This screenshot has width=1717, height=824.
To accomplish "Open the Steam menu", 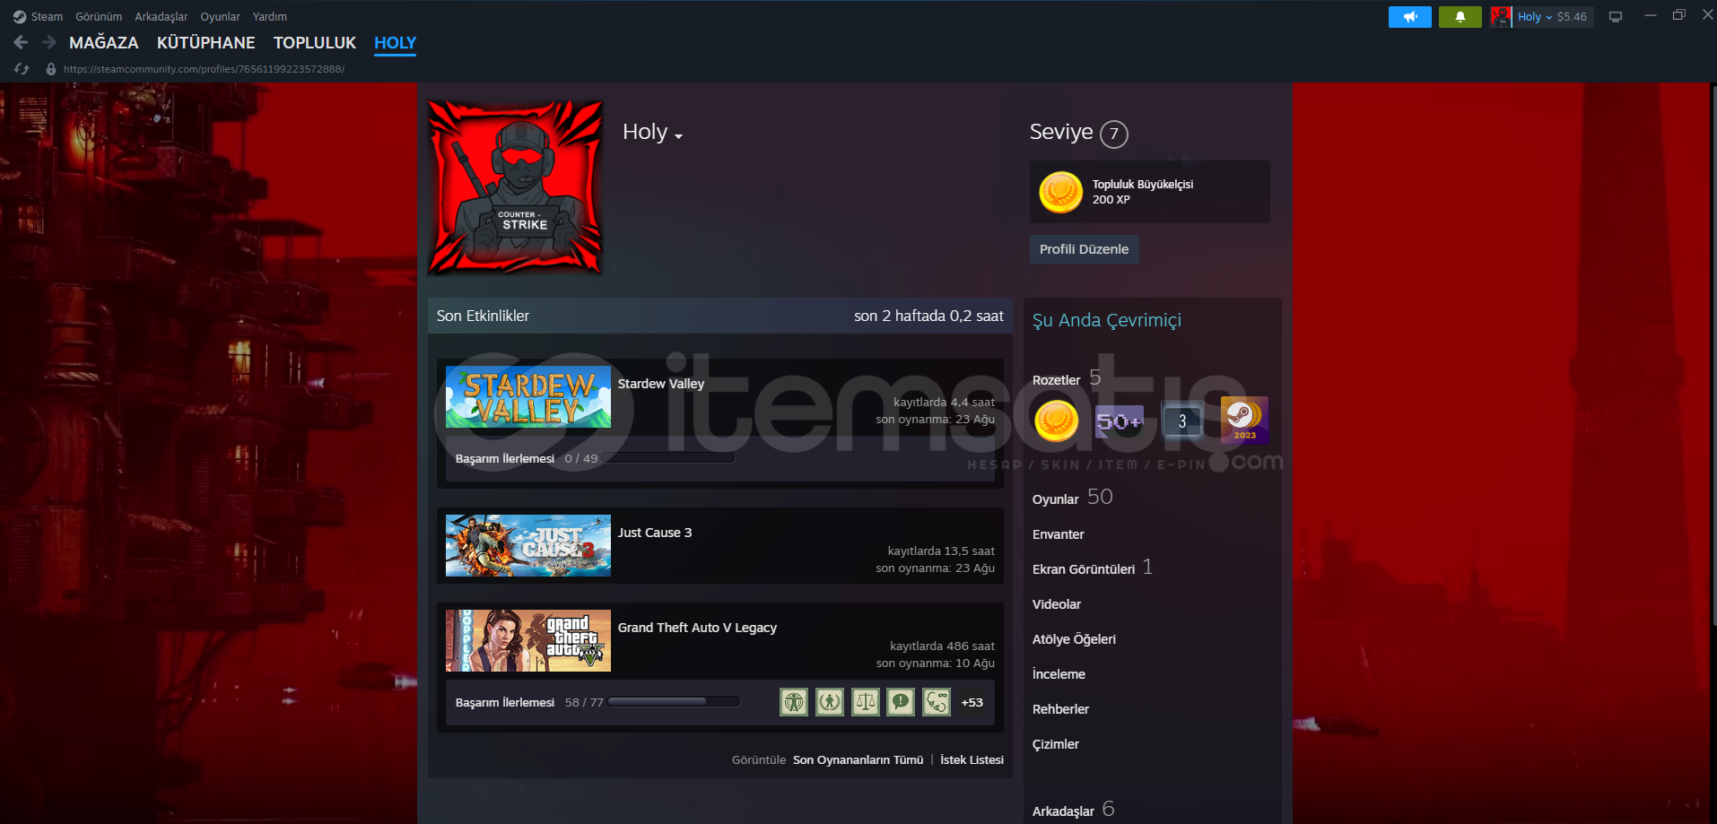I will [x=47, y=16].
